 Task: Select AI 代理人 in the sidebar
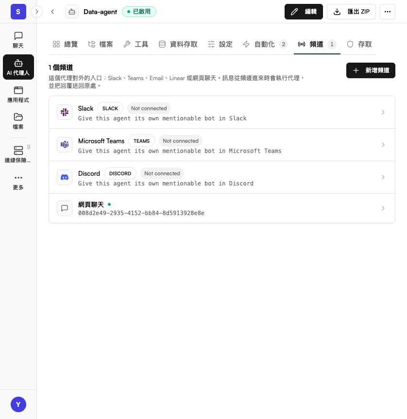click(x=18, y=67)
